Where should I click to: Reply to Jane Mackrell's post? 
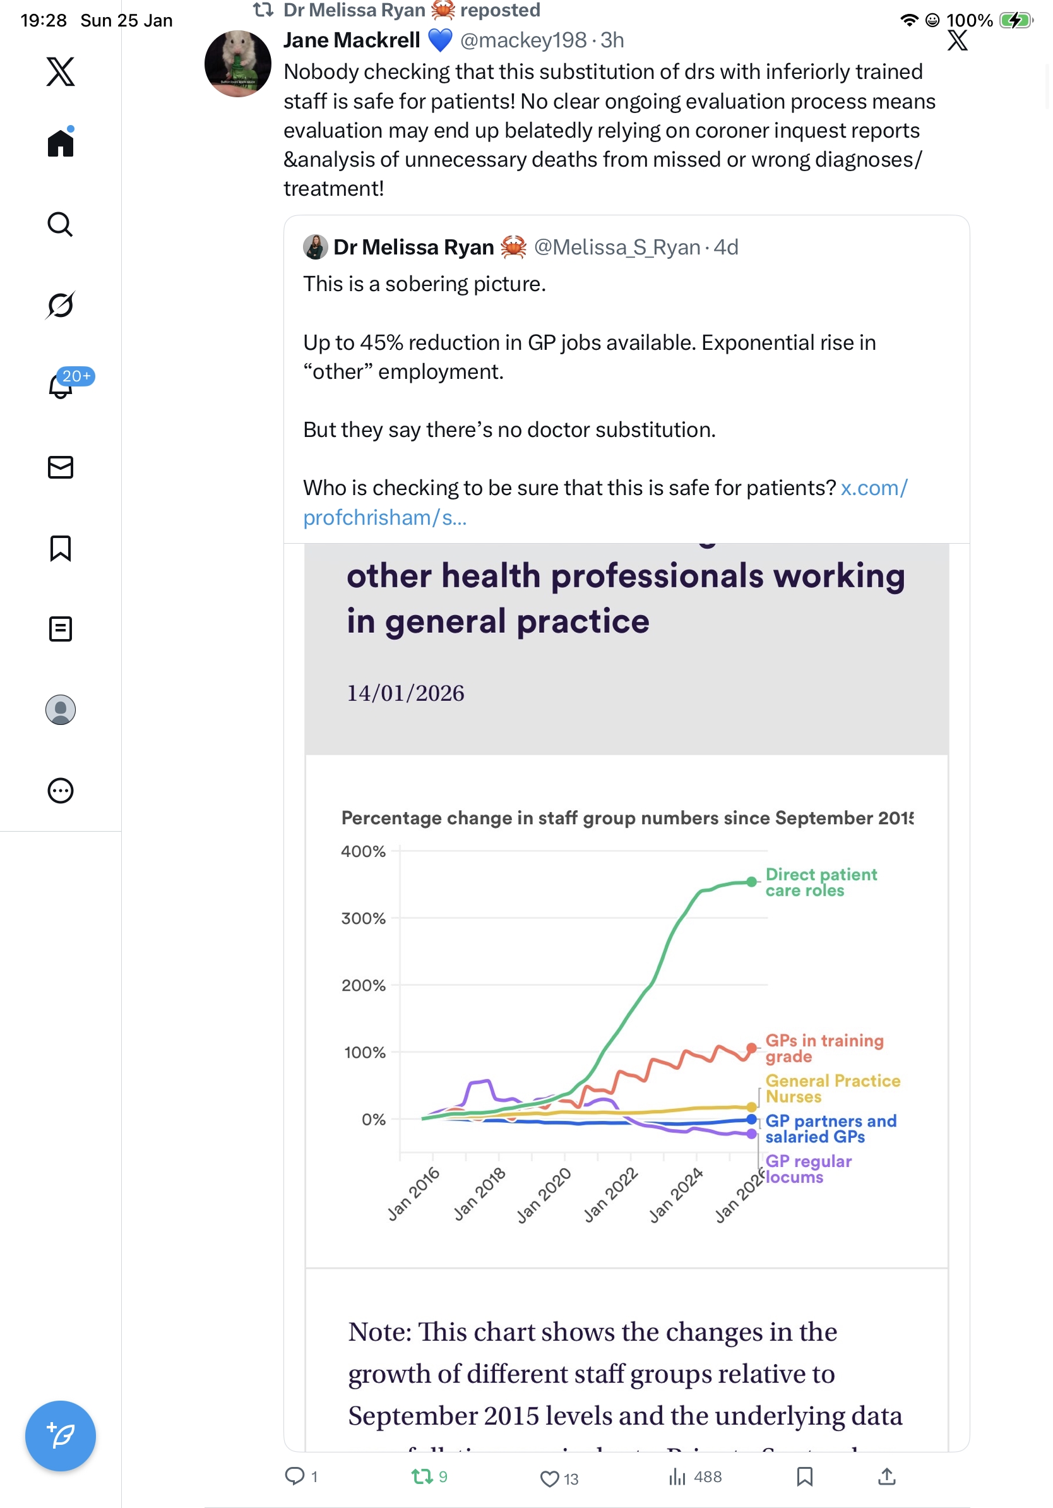click(x=295, y=1477)
